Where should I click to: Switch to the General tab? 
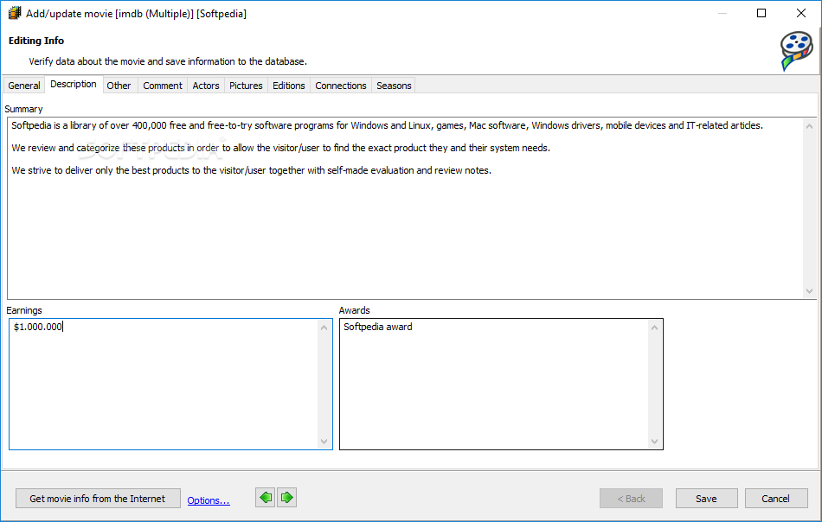(x=24, y=86)
